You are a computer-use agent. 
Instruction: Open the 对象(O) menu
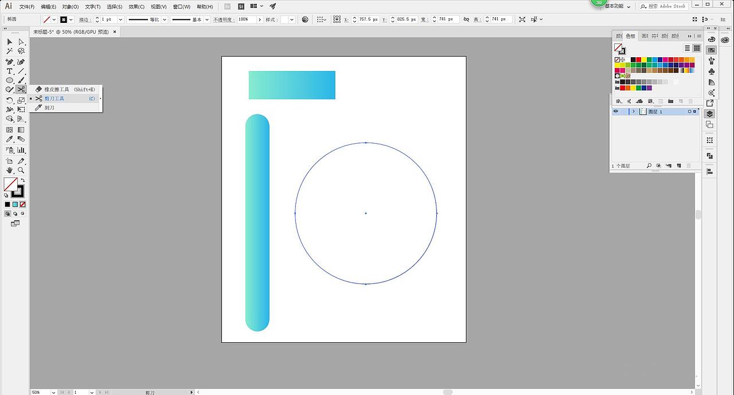point(71,6)
